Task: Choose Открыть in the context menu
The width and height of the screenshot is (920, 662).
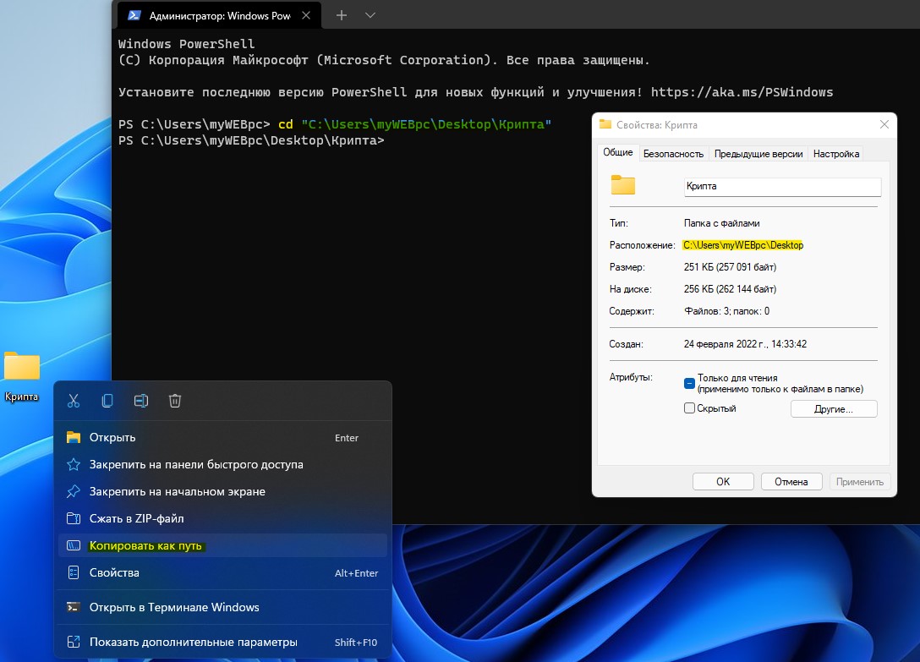Action: pyautogui.click(x=223, y=437)
